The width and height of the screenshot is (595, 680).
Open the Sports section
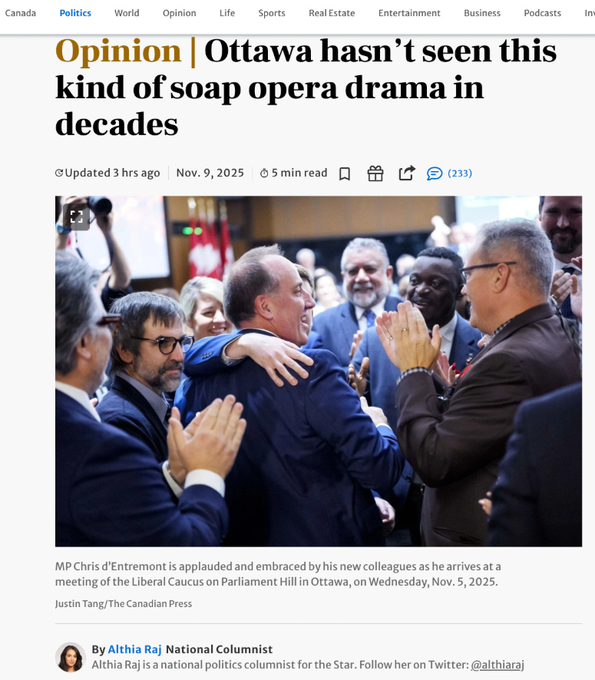tap(272, 14)
